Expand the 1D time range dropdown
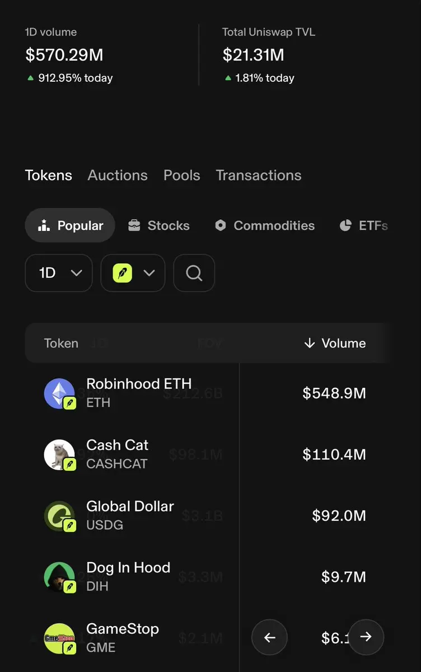421x672 pixels. pyautogui.click(x=59, y=273)
